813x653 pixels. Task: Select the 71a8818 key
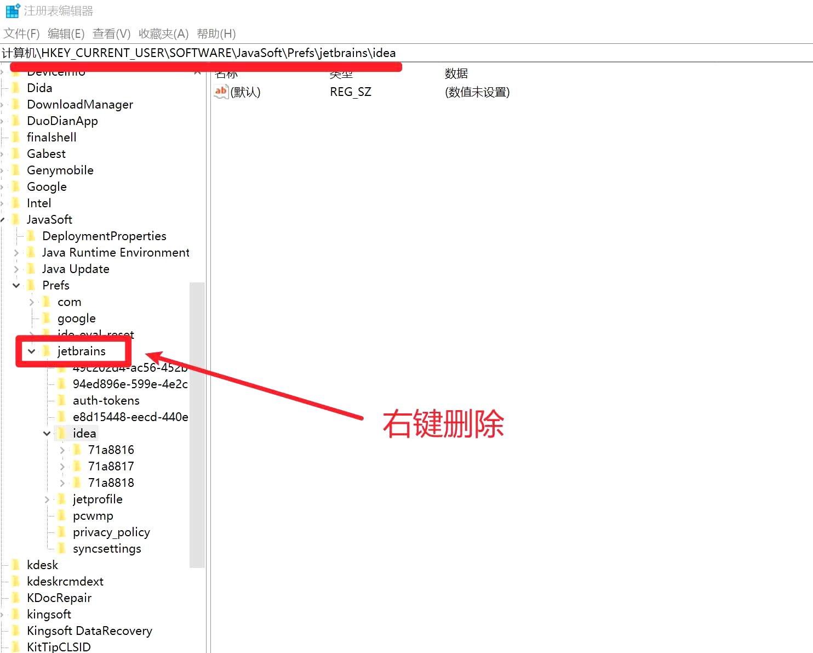pos(111,482)
